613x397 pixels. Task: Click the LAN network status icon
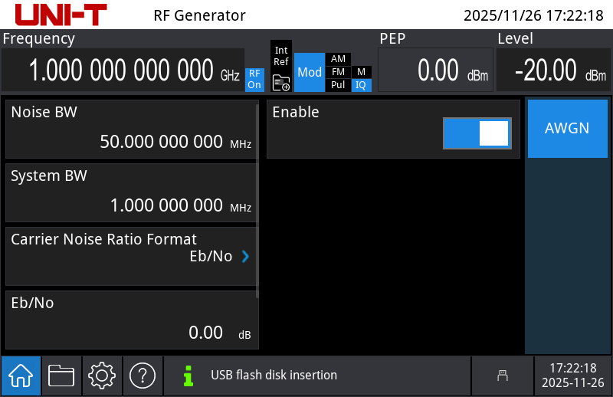[x=503, y=376]
